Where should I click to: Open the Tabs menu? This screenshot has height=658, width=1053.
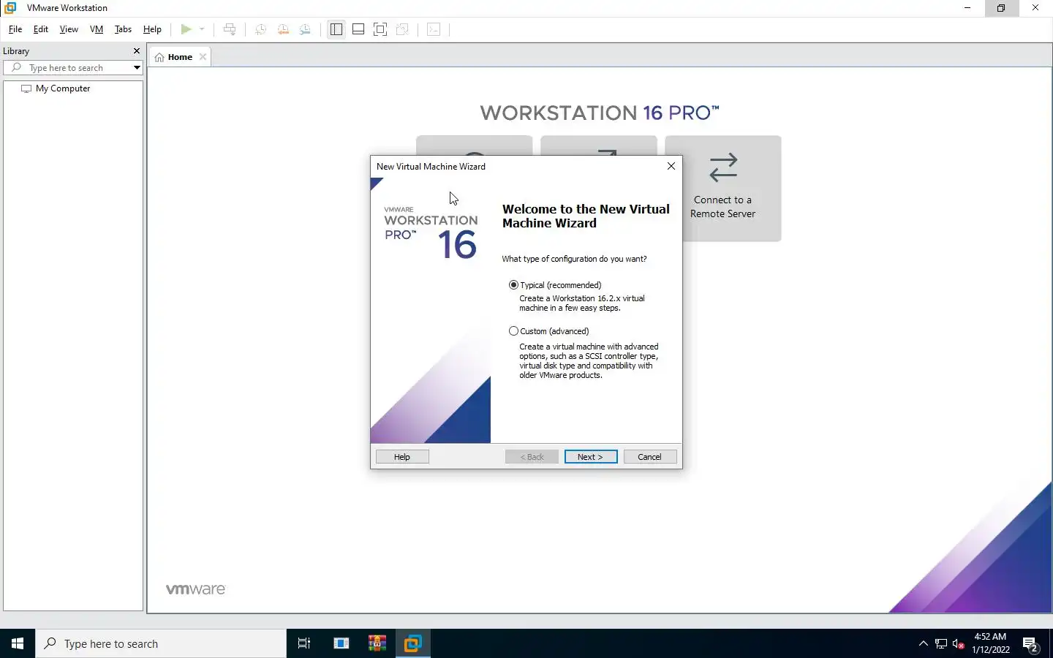[123, 29]
